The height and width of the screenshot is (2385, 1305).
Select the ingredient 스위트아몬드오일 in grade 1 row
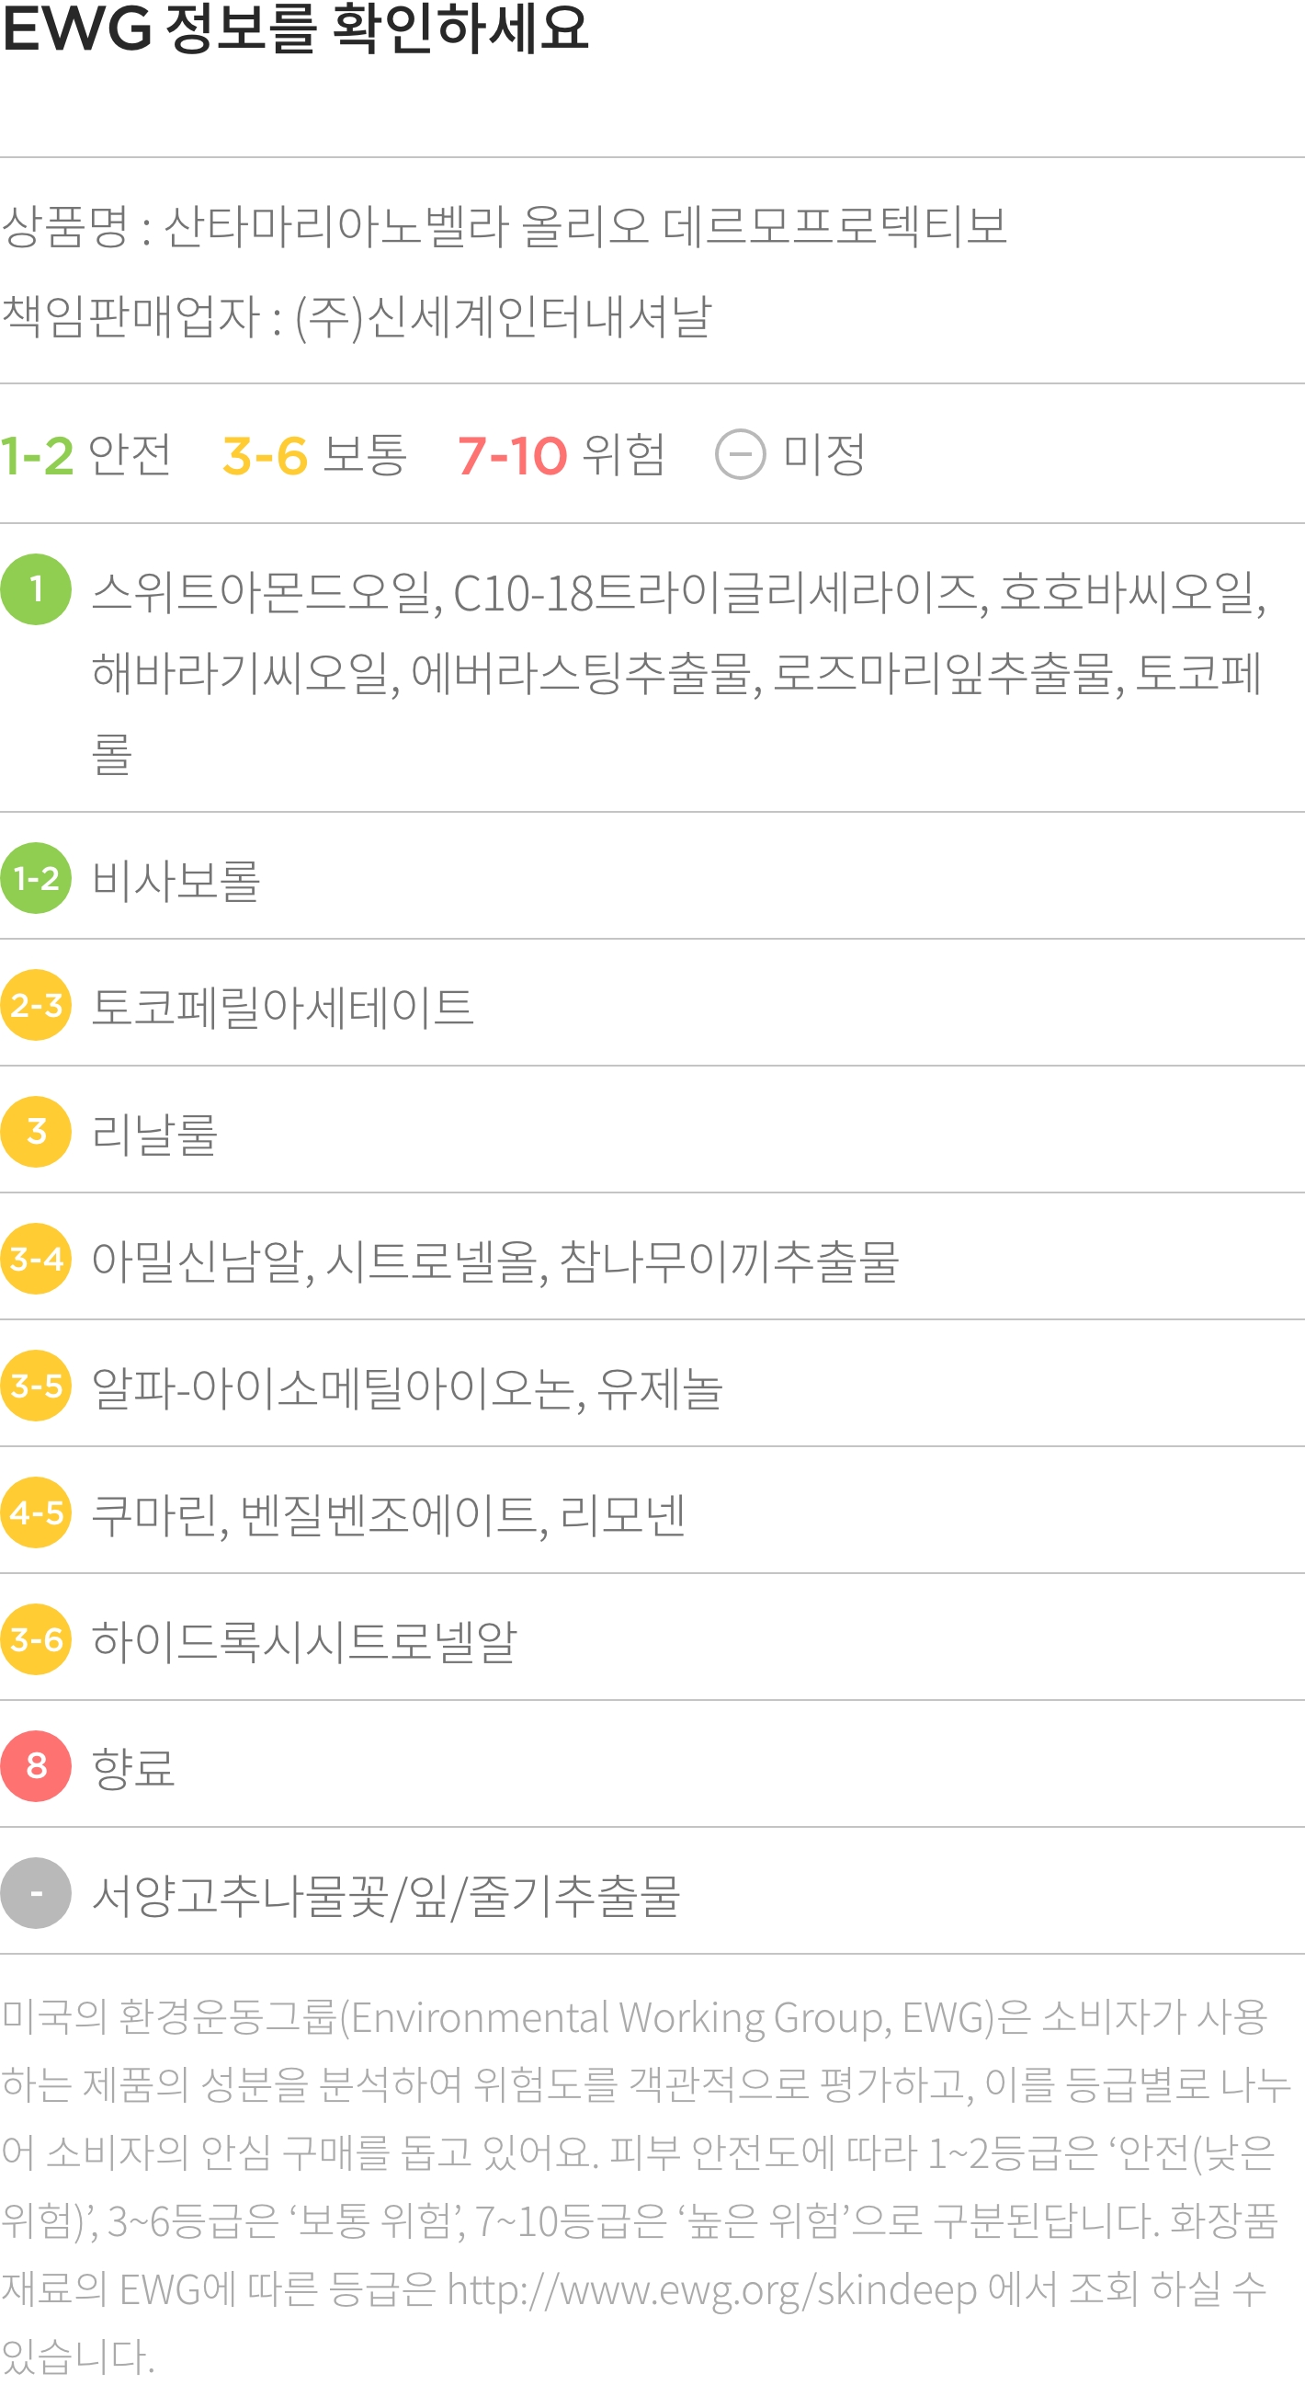[x=263, y=592]
